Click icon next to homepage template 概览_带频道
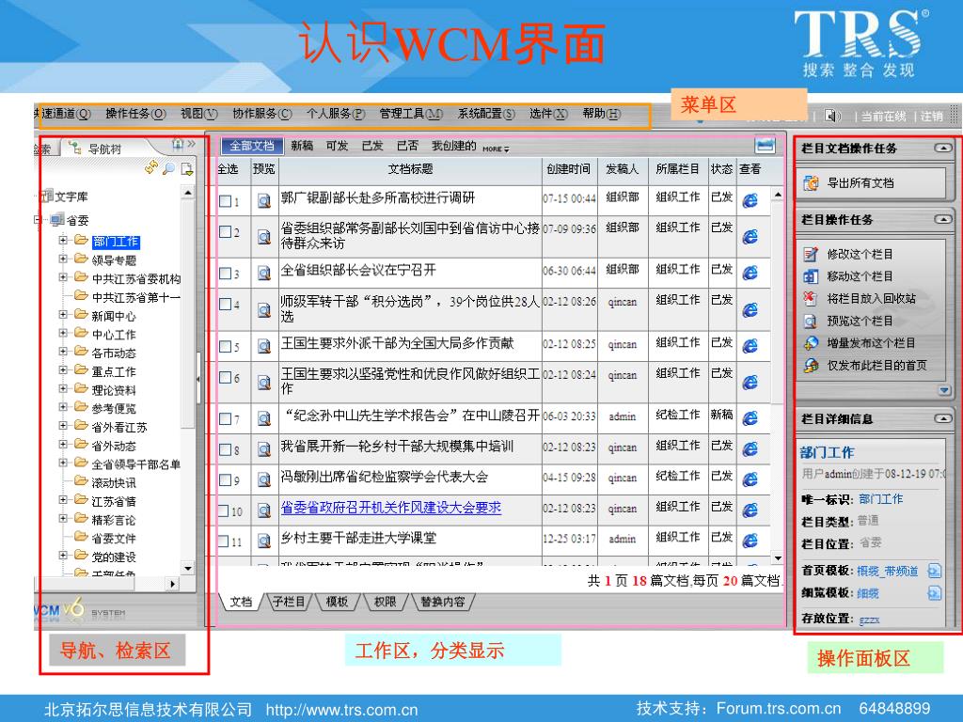 [934, 571]
